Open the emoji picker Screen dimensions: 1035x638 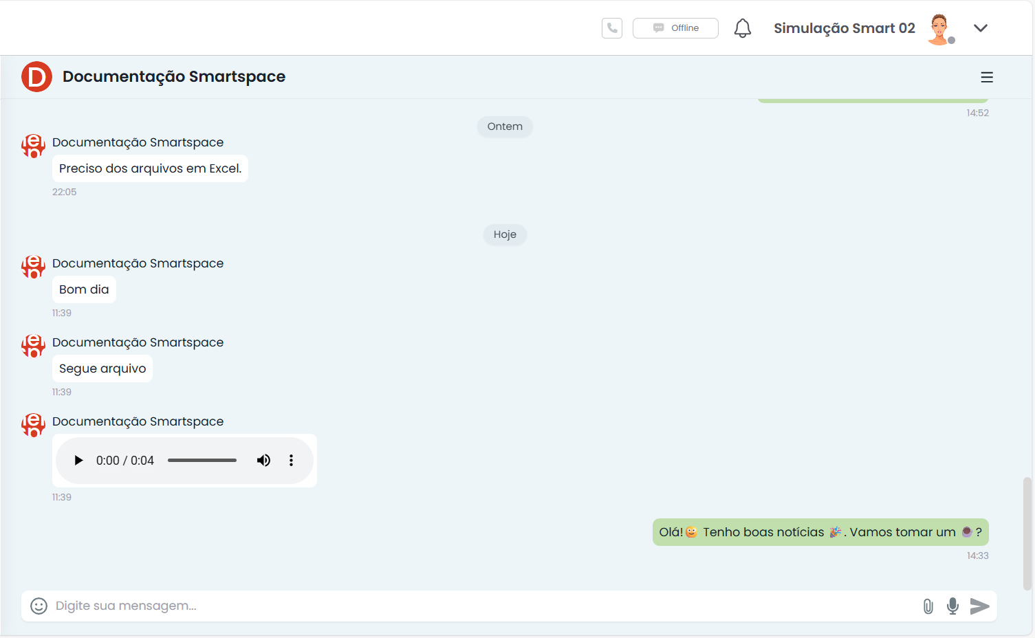(39, 606)
